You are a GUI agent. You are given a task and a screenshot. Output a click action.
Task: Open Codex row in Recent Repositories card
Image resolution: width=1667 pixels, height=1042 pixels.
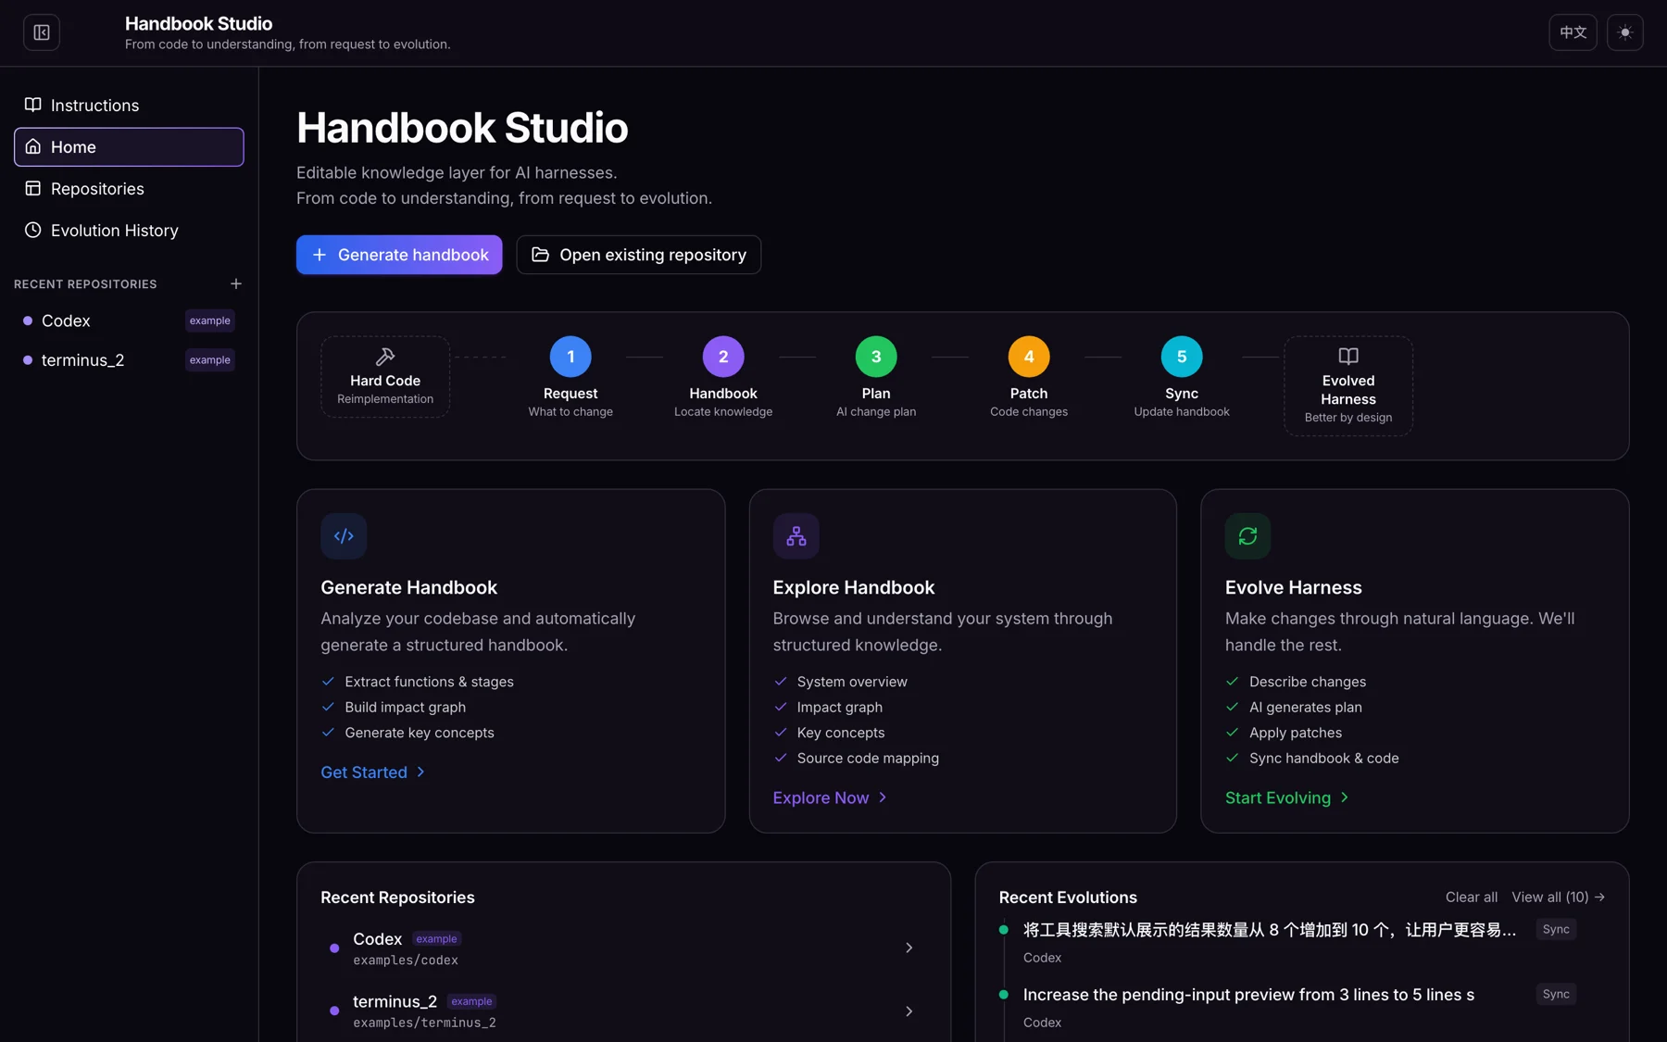[x=623, y=948]
